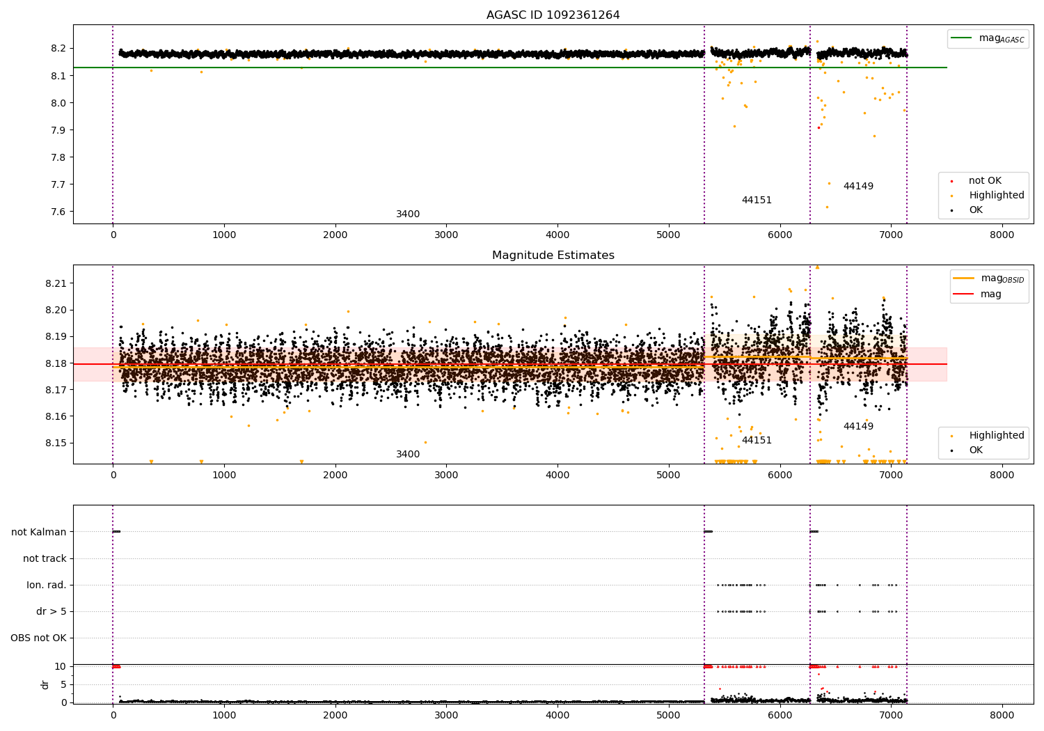Click 'Highlighted' legend entry in middle plot

(997, 436)
